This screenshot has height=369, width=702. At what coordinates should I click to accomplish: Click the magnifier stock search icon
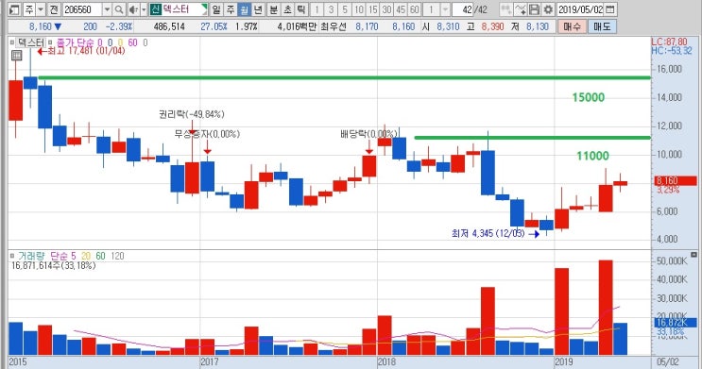pyautogui.click(x=119, y=9)
